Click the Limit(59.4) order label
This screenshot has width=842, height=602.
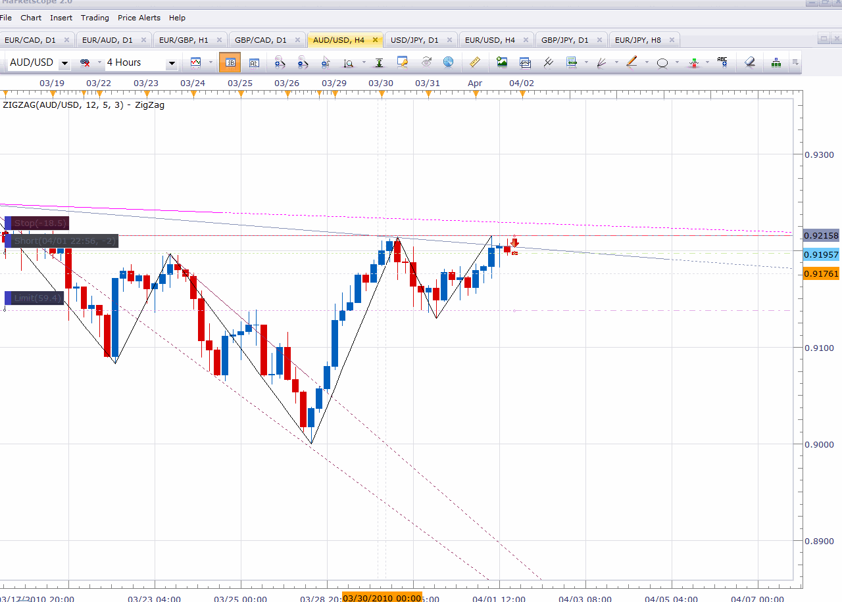[x=37, y=298]
